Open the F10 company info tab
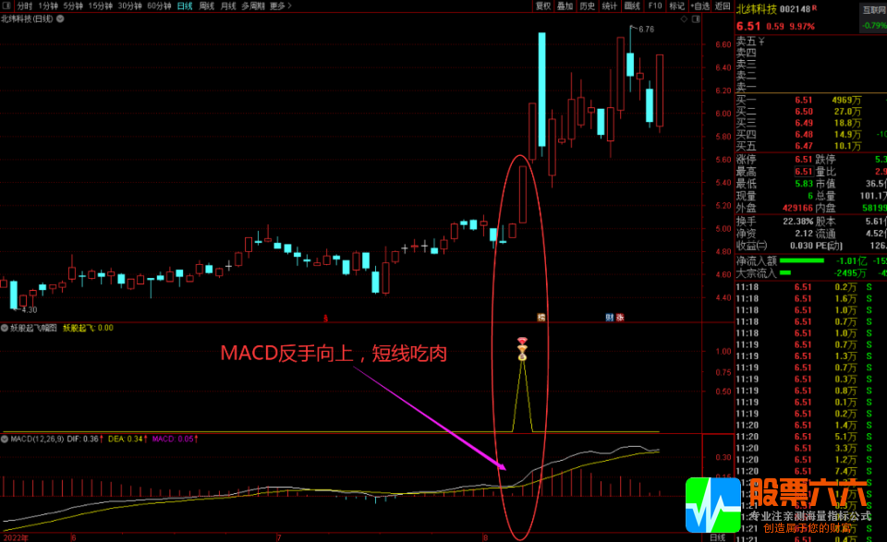This screenshot has height=542, width=887. click(x=655, y=6)
